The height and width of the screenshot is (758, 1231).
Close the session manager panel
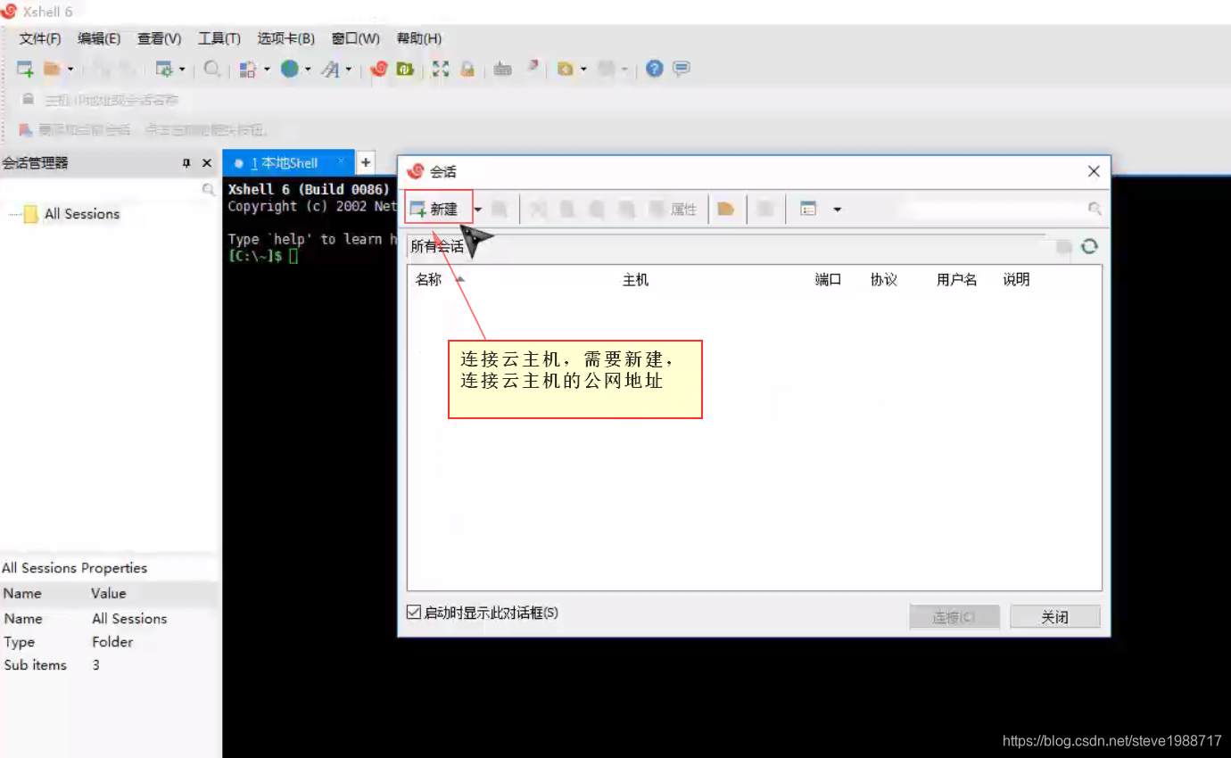click(207, 163)
